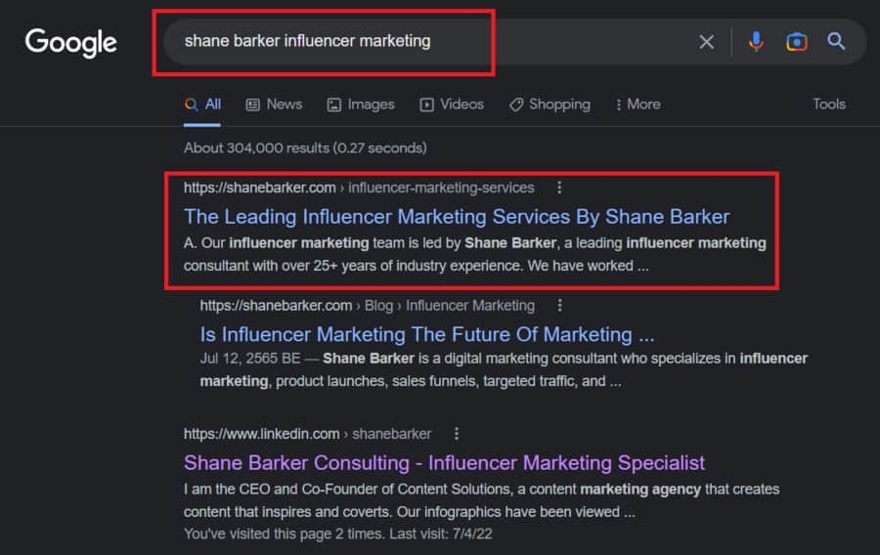Click the shanebarker.com influencer-marketing-services URL

pos(359,188)
